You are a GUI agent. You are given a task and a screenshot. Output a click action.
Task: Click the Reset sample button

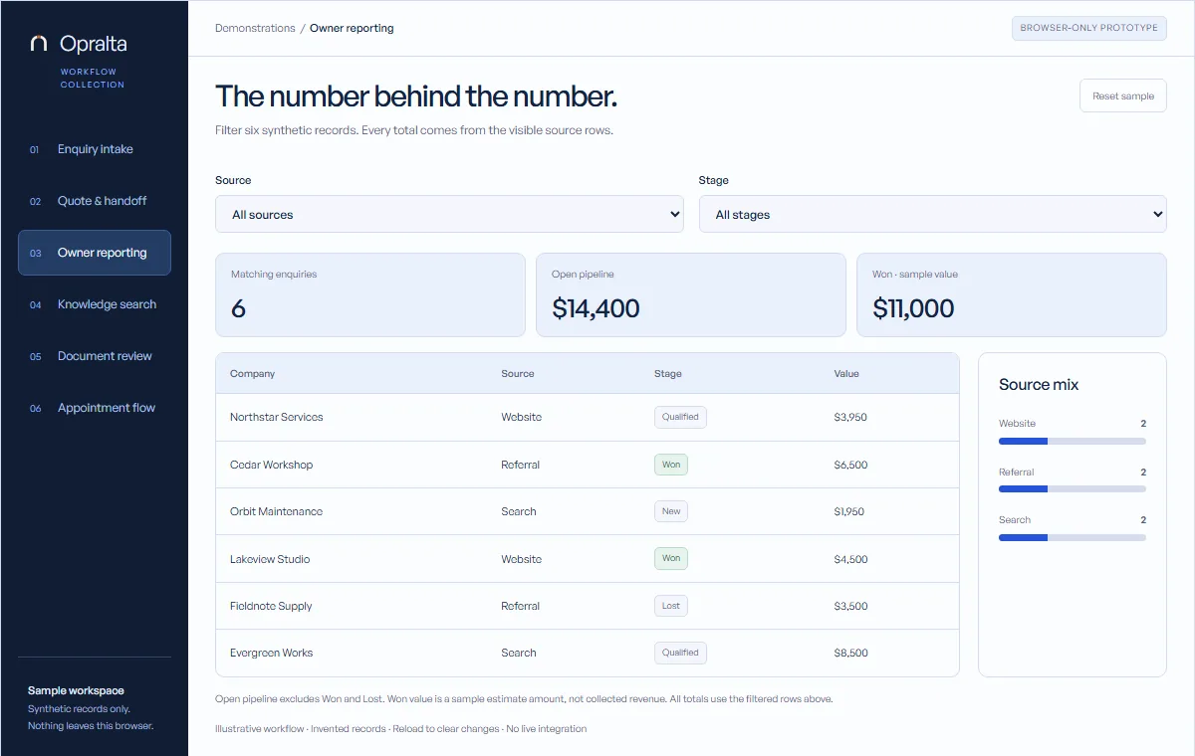pos(1123,96)
